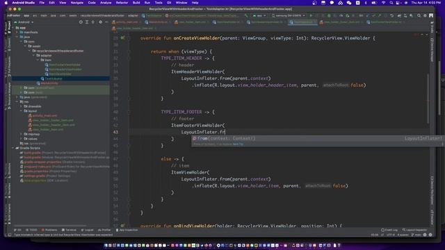
Task: Click the Make Project hammer icon
Action: coord(246,15)
